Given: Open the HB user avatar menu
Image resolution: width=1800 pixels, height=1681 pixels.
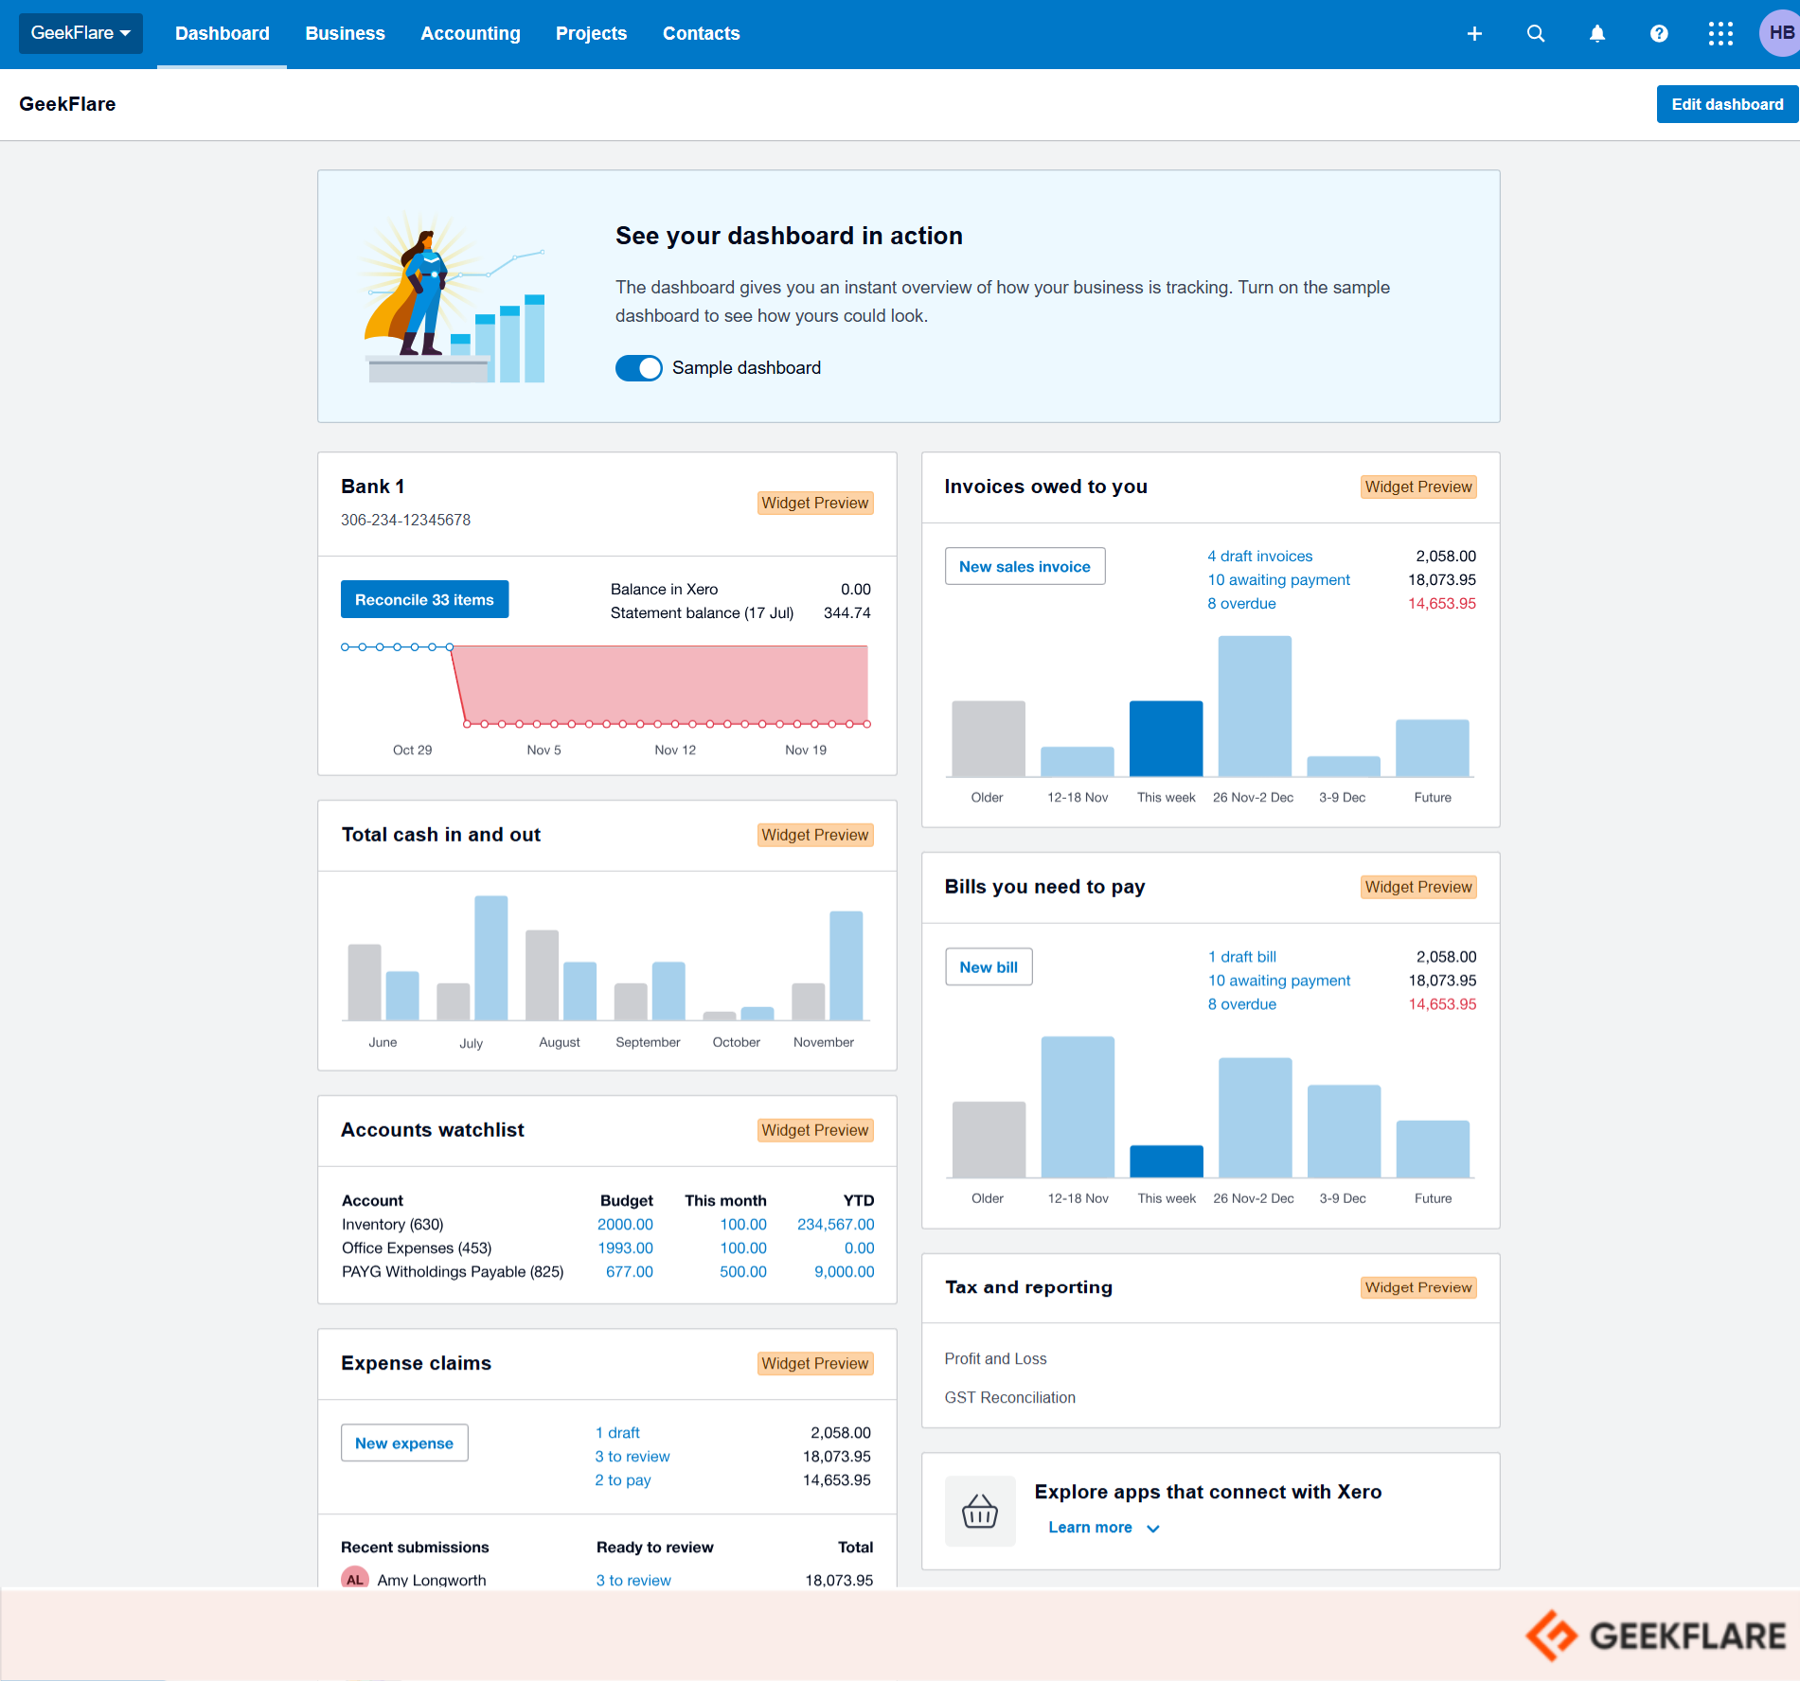Looking at the screenshot, I should [1779, 33].
